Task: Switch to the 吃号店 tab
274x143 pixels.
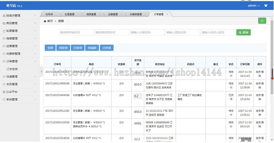Action: point(49,14)
